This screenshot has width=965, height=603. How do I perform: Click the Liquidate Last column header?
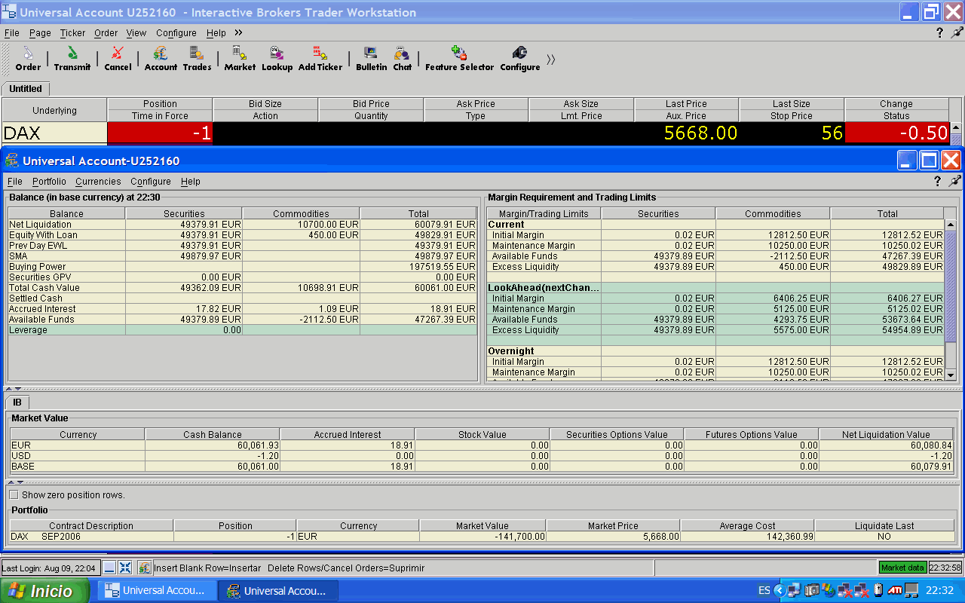(884, 525)
